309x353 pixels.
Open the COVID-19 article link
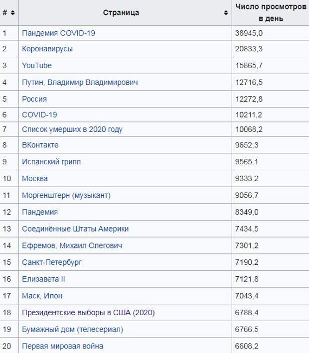pos(40,115)
